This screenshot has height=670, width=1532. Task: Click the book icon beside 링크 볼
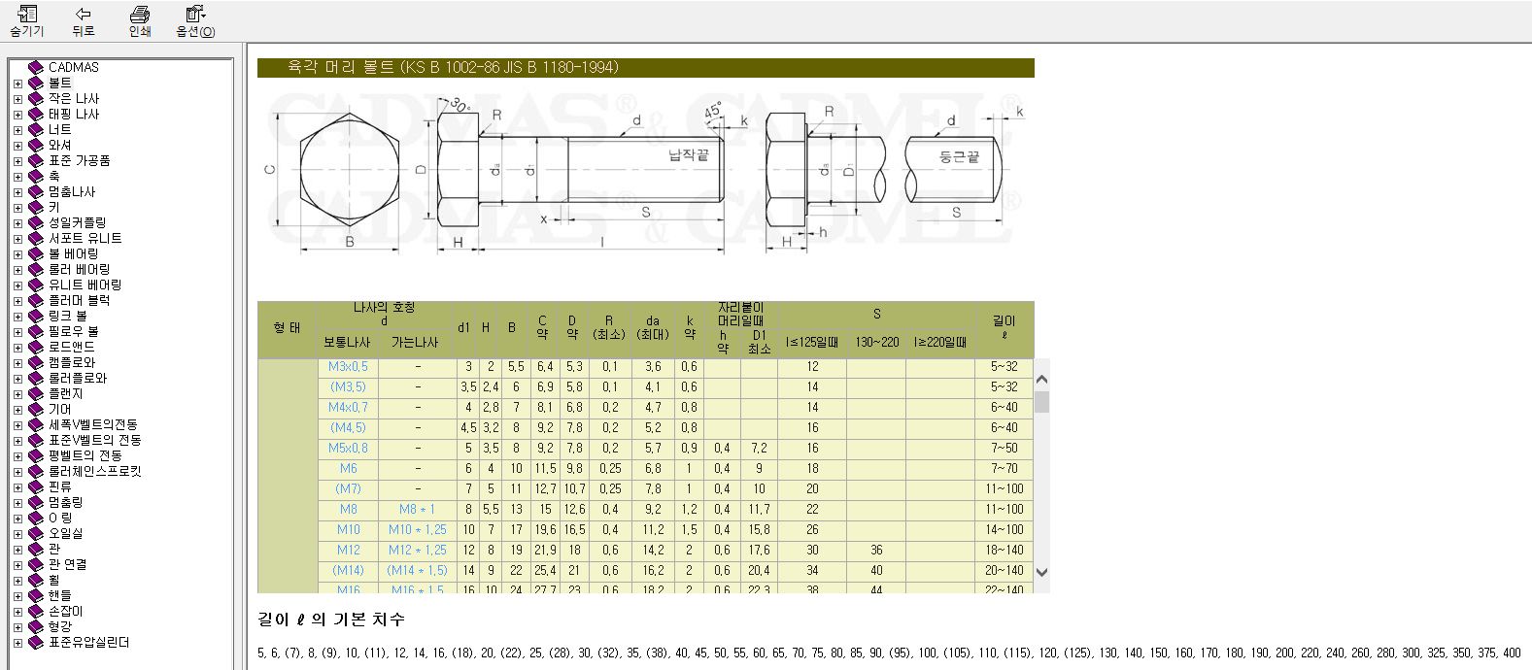click(x=36, y=316)
